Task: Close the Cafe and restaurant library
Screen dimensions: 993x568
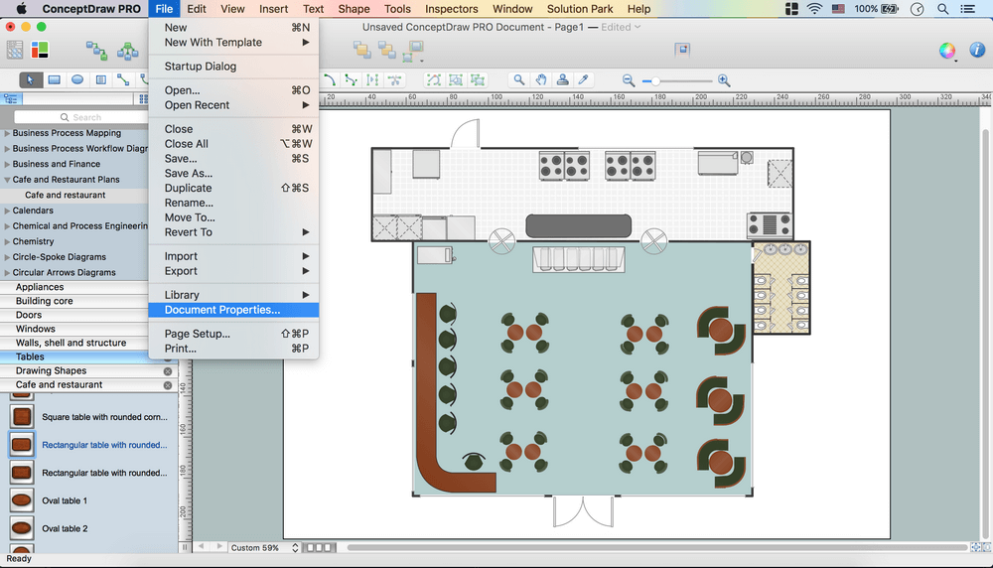Action: [x=168, y=385]
